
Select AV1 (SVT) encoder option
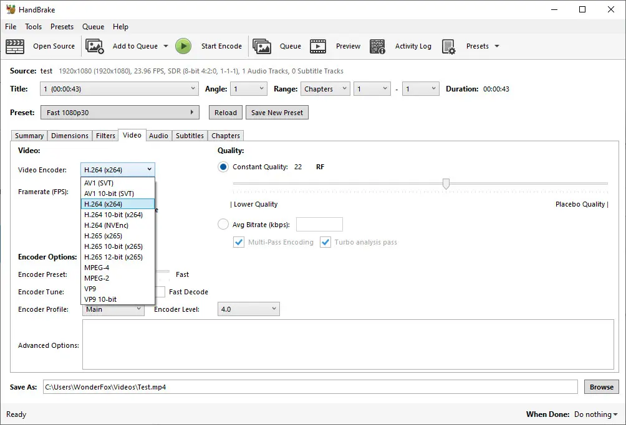click(x=118, y=183)
